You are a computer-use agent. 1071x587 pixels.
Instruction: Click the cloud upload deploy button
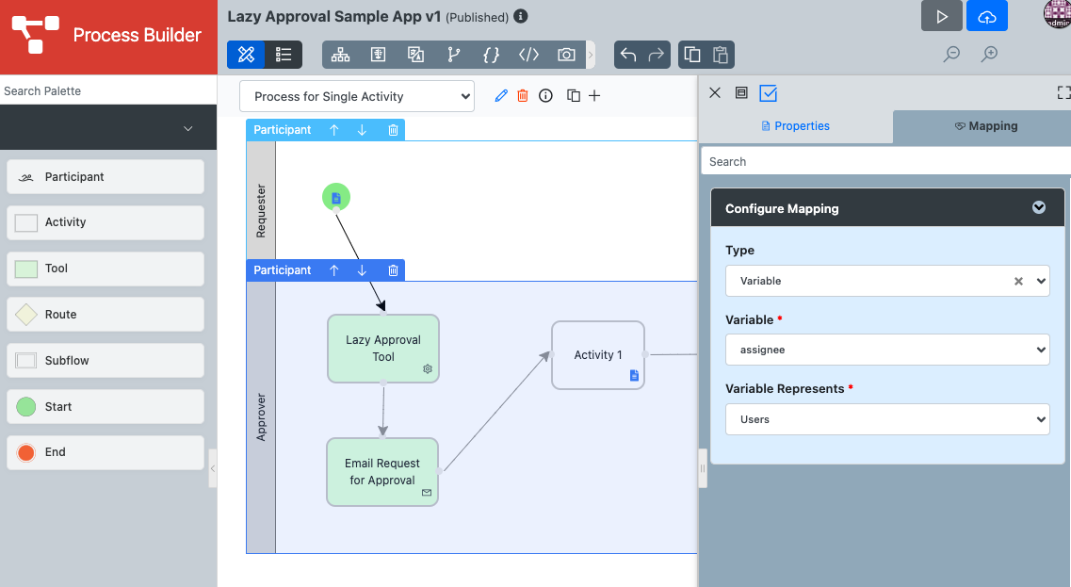[x=986, y=16]
